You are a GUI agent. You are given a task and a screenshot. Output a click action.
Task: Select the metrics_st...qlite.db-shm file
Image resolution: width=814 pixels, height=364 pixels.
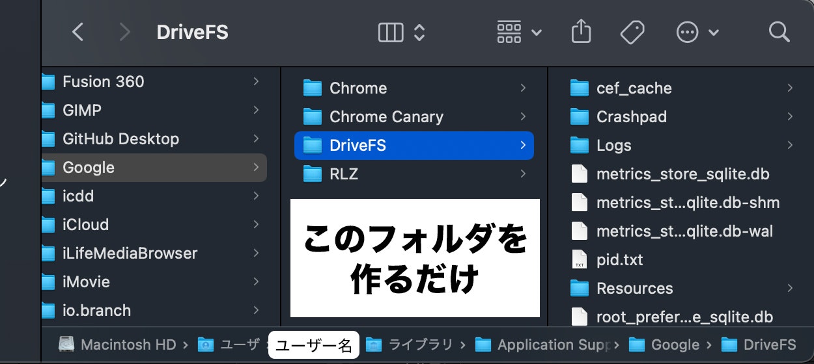[x=682, y=202]
